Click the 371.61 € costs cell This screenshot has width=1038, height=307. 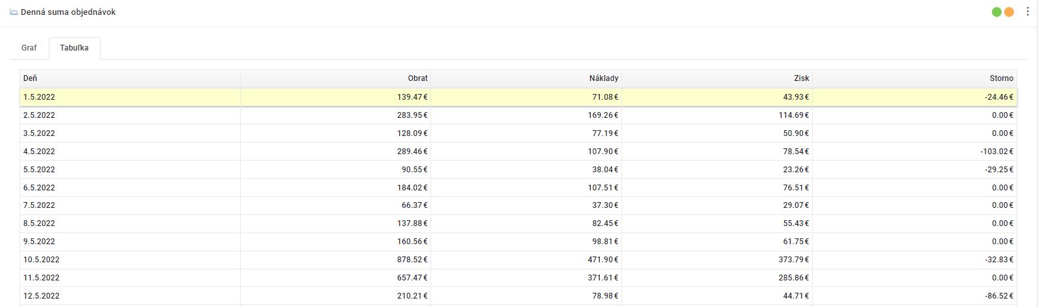coord(599,278)
